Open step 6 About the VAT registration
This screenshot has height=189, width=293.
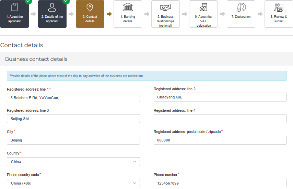pyautogui.click(x=203, y=14)
